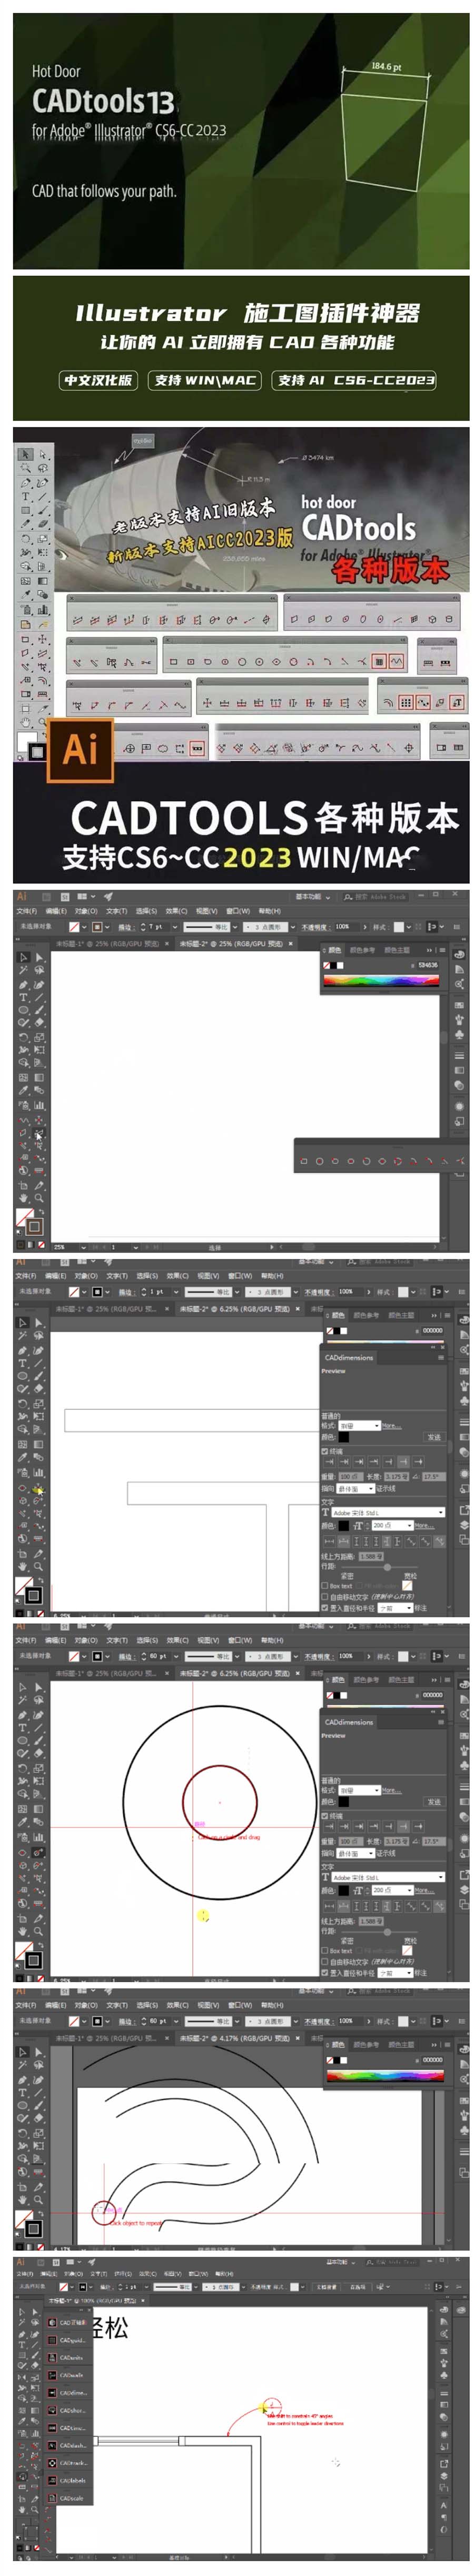Click the 发送 button in the rectangles window panel
Image resolution: width=474 pixels, height=2576 pixels.
[433, 1437]
